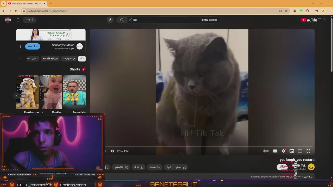Open the HH Tik Tok channel name
Image resolution: width=333 pixels, height=187 pixels.
click(x=299, y=166)
